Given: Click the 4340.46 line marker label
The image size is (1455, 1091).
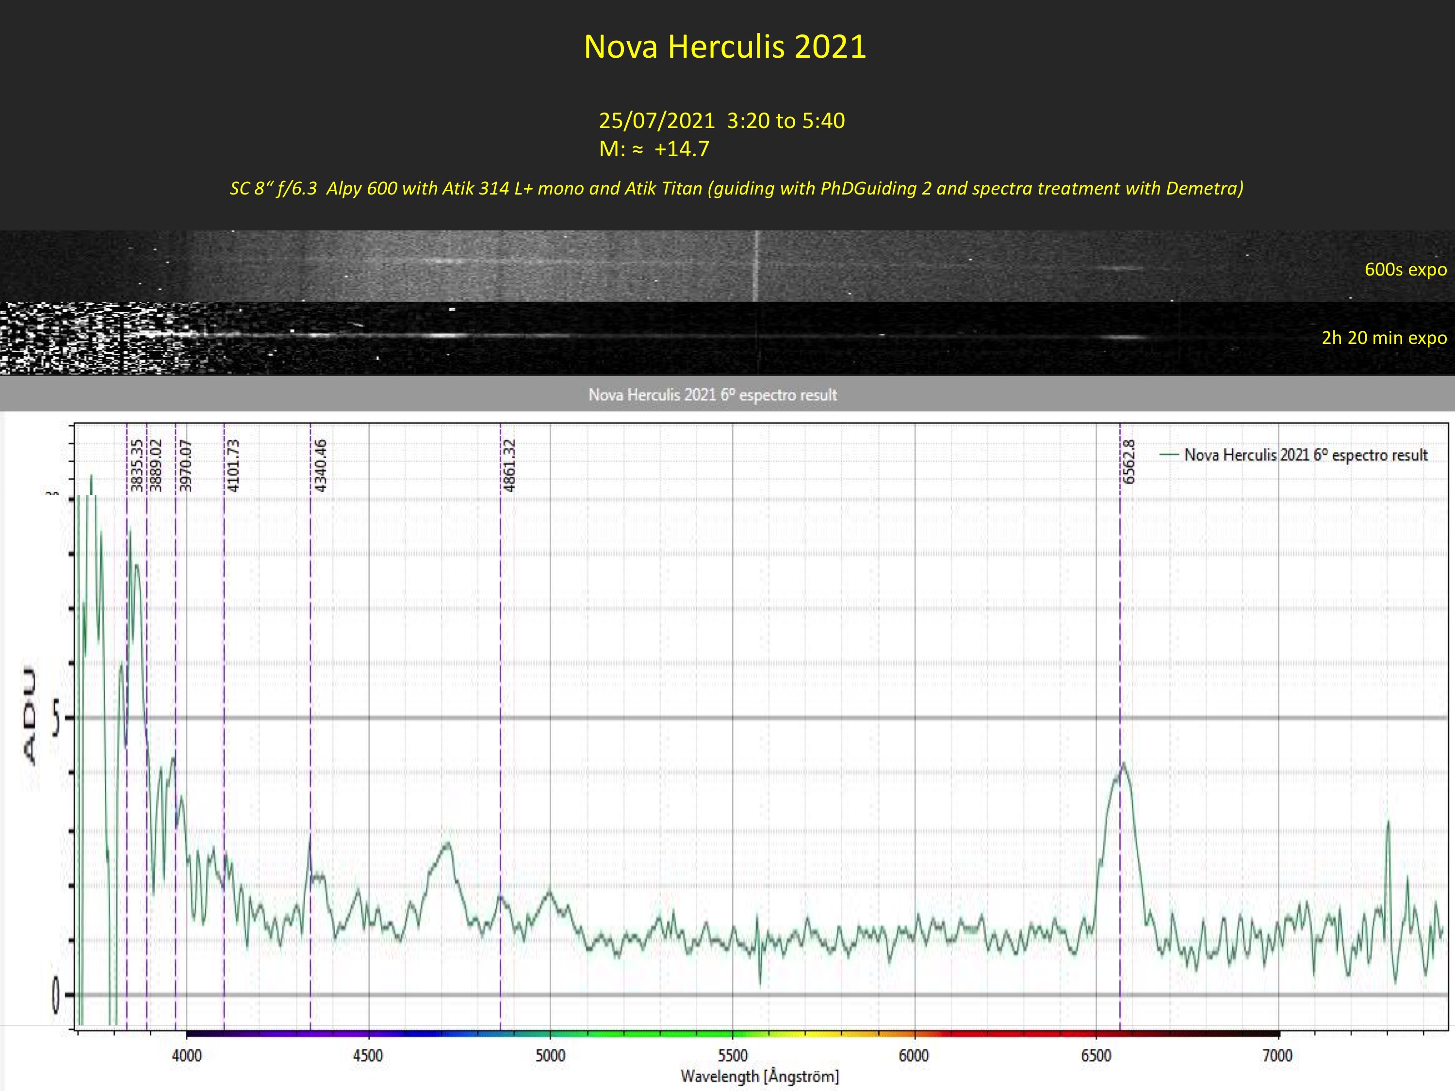Looking at the screenshot, I should click(x=320, y=466).
